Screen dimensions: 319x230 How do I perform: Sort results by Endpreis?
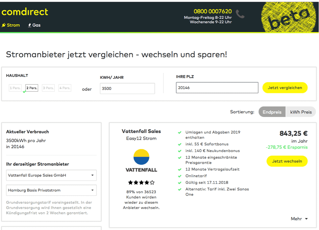pos(272,112)
